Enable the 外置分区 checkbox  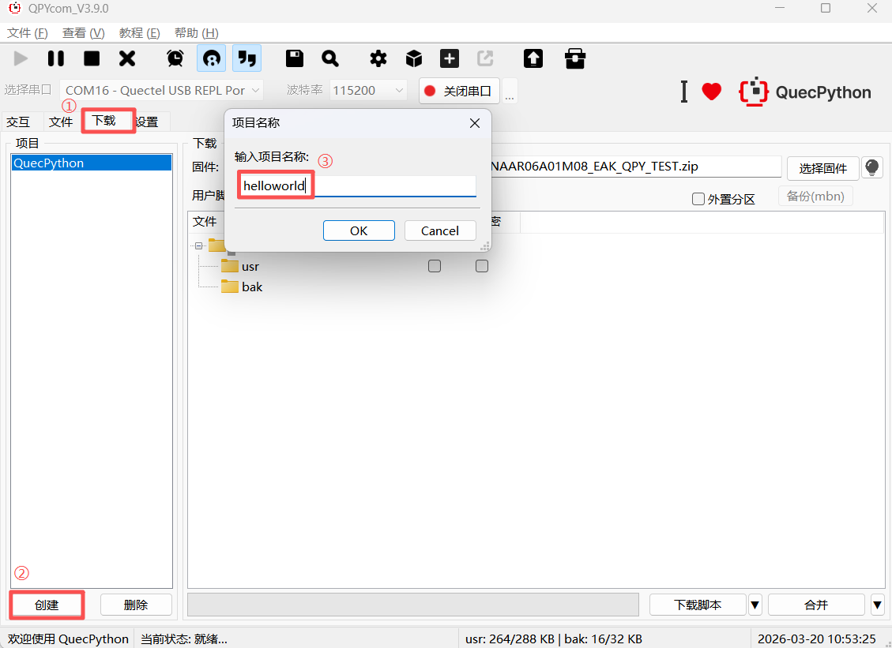pos(698,199)
